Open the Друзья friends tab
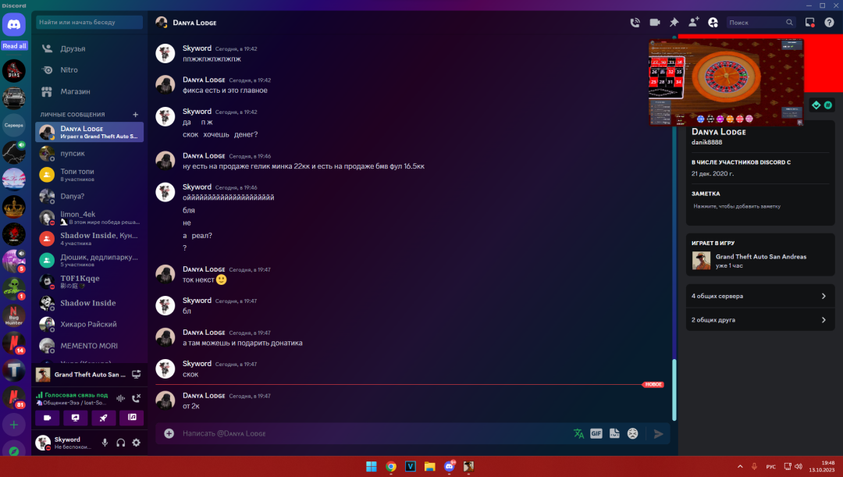Viewport: 843px width, 477px height. tap(89, 48)
